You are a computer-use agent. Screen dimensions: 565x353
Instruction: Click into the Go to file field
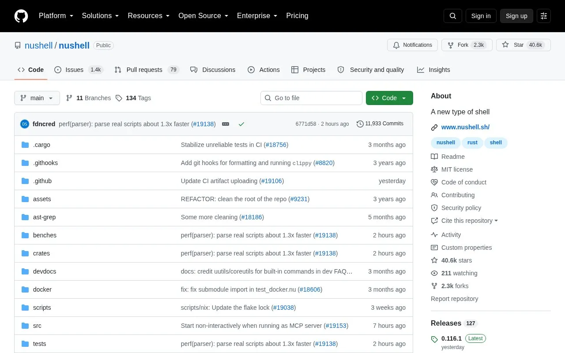tap(311, 98)
